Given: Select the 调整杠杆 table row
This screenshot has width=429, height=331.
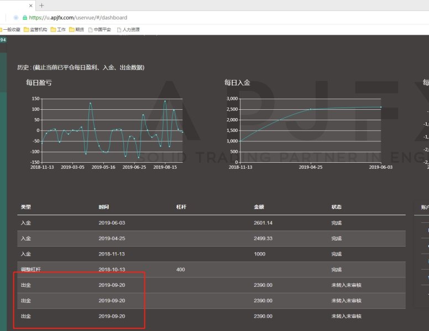Looking at the screenshot, I should (x=211, y=270).
